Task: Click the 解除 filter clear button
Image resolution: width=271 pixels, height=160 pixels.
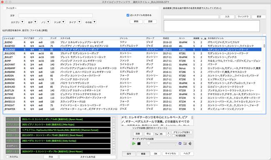Action: [136, 22]
